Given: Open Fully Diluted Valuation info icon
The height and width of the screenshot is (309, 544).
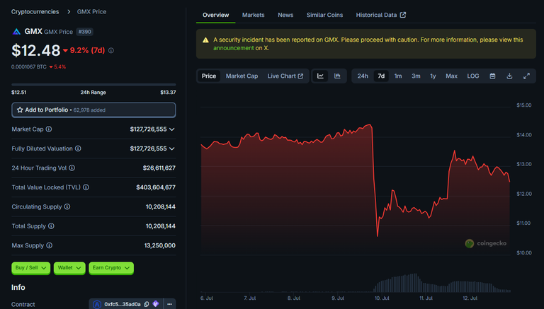Looking at the screenshot, I should [78, 148].
